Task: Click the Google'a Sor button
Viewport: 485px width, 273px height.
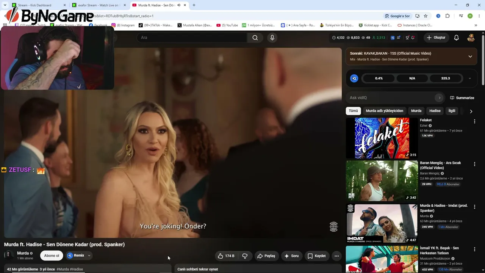Action: (397, 16)
